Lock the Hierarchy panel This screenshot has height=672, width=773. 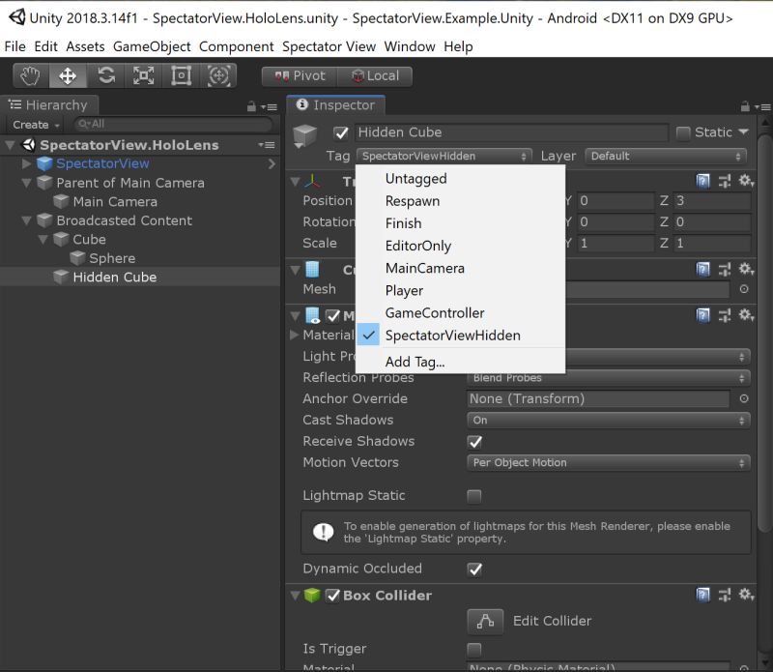click(x=251, y=106)
